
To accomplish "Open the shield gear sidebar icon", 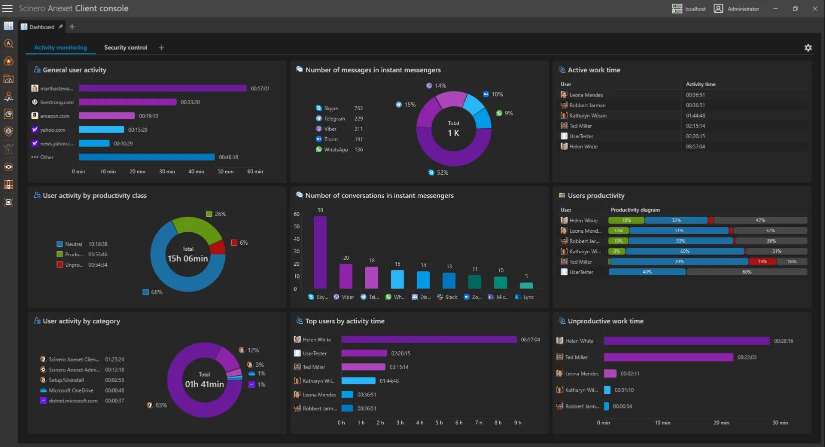I will pos(9,132).
